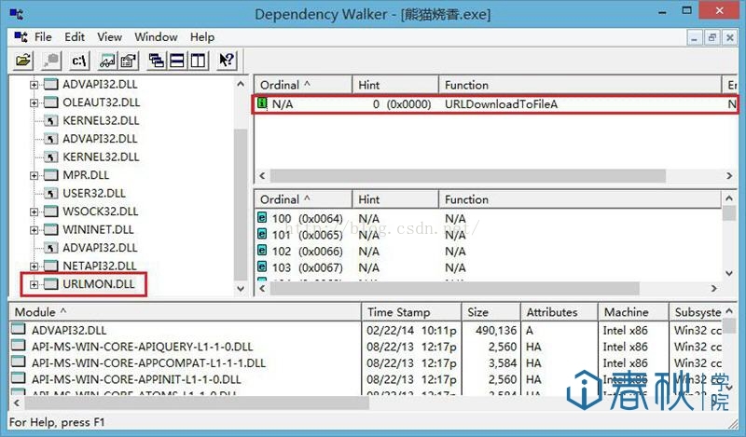746x437 pixels.
Task: Click the Tile Horizontally toolbar icon
Action: coord(177,61)
